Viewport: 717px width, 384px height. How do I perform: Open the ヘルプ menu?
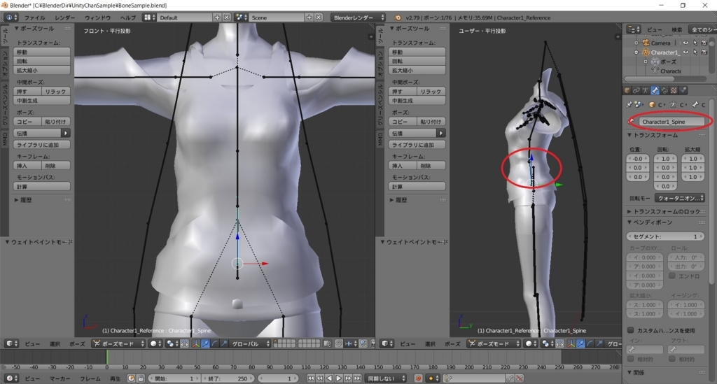128,17
